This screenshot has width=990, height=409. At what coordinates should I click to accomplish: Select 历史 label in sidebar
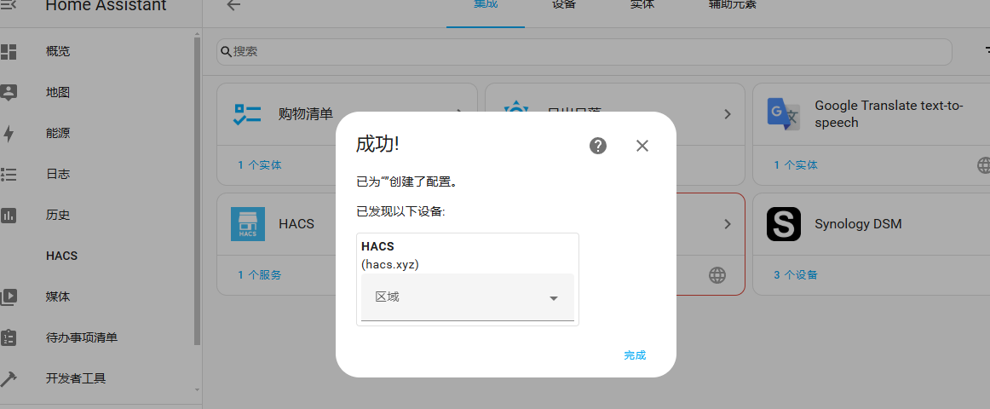[x=58, y=216]
